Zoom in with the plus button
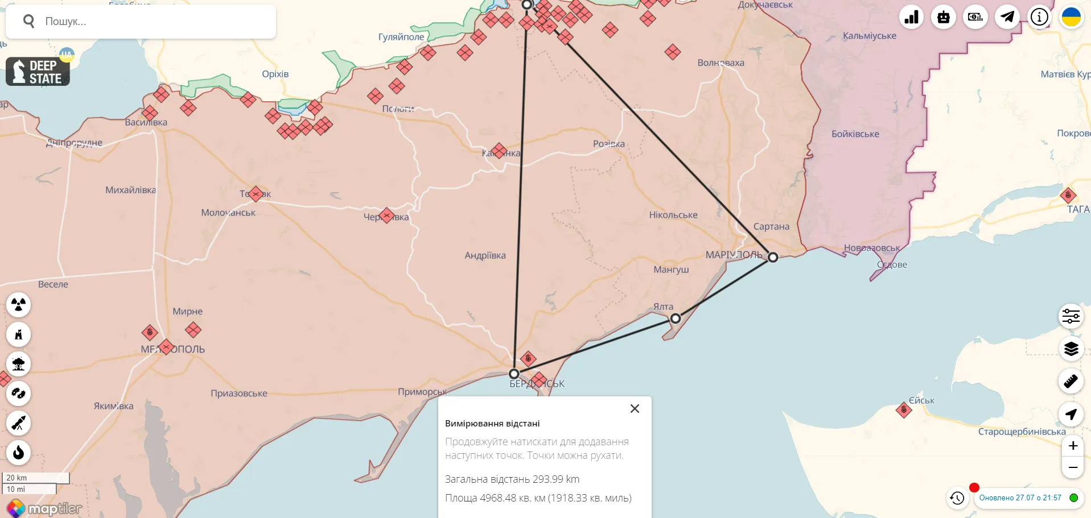The width and height of the screenshot is (1091, 518). pyautogui.click(x=1073, y=446)
